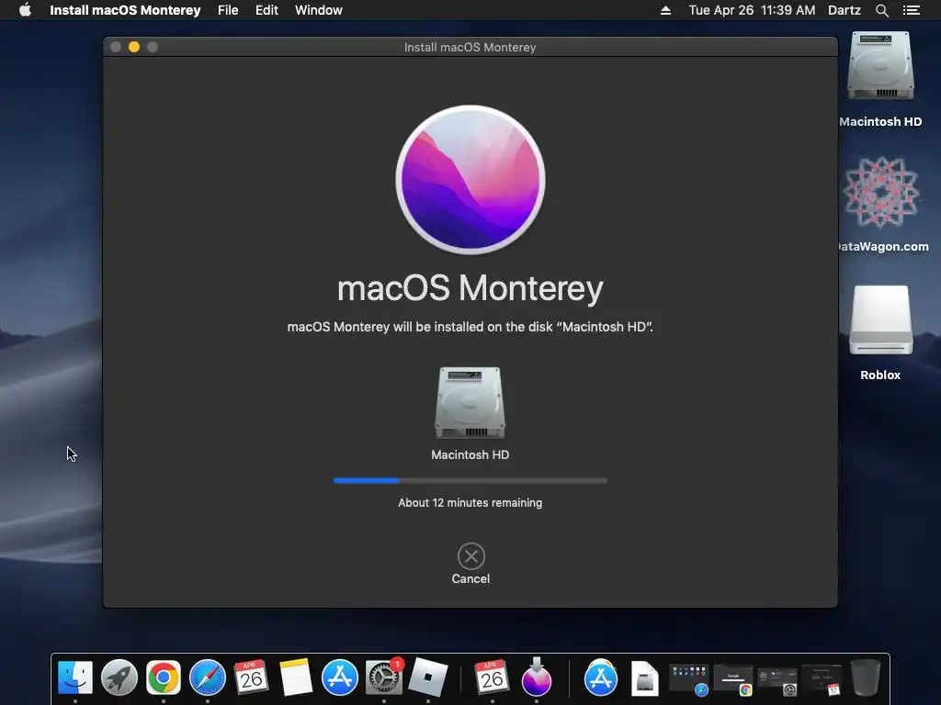Cancel the macOS Monterey installation
Screen dimensions: 941x705
point(471,556)
